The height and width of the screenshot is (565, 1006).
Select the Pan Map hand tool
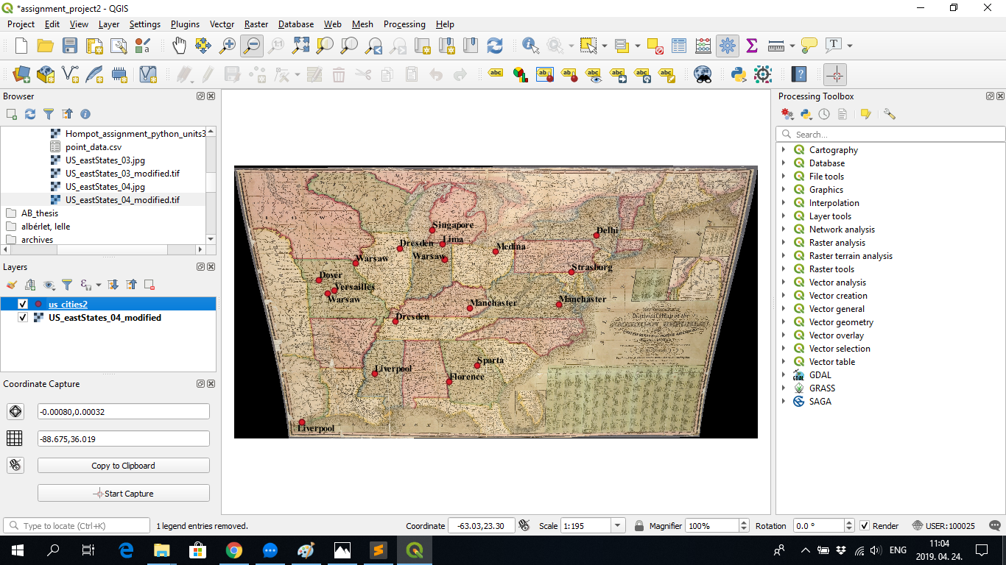(179, 46)
